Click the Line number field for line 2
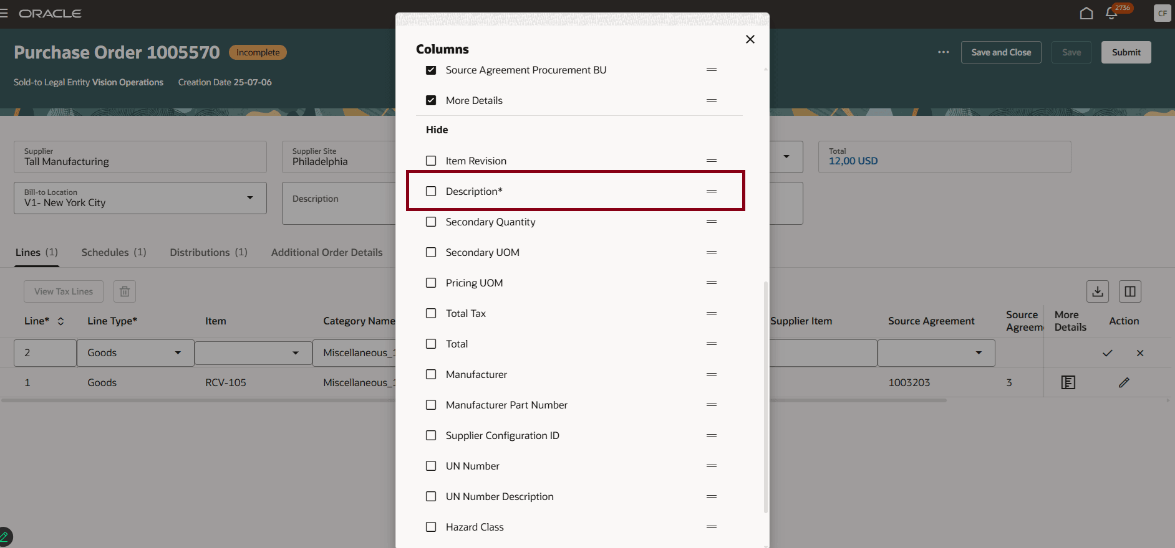Viewport: 1175px width, 548px height. click(46, 353)
